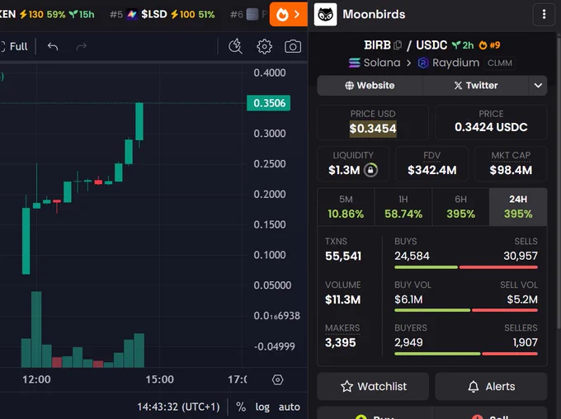Image resolution: width=561 pixels, height=419 pixels.
Task: Click the BUYS count 24,584
Action: (412, 257)
